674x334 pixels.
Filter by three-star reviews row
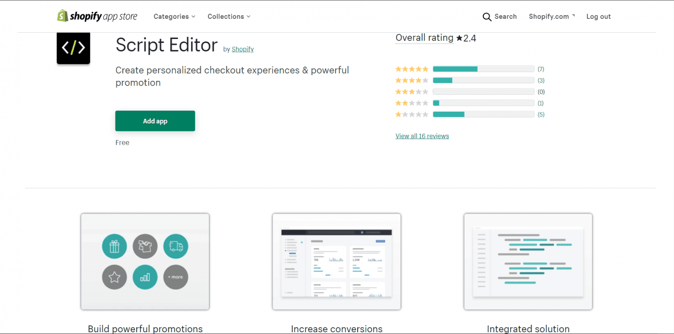point(470,91)
